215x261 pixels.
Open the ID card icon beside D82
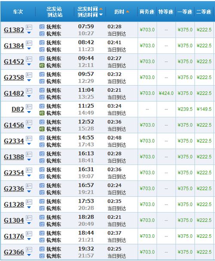29,106
